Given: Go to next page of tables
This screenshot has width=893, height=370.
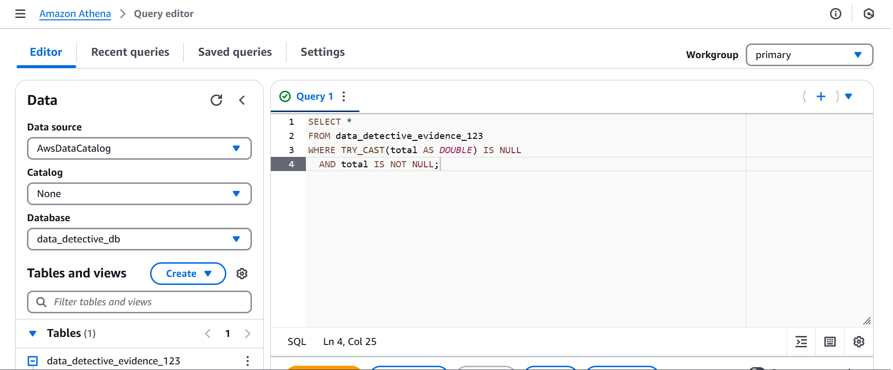Looking at the screenshot, I should (x=248, y=334).
